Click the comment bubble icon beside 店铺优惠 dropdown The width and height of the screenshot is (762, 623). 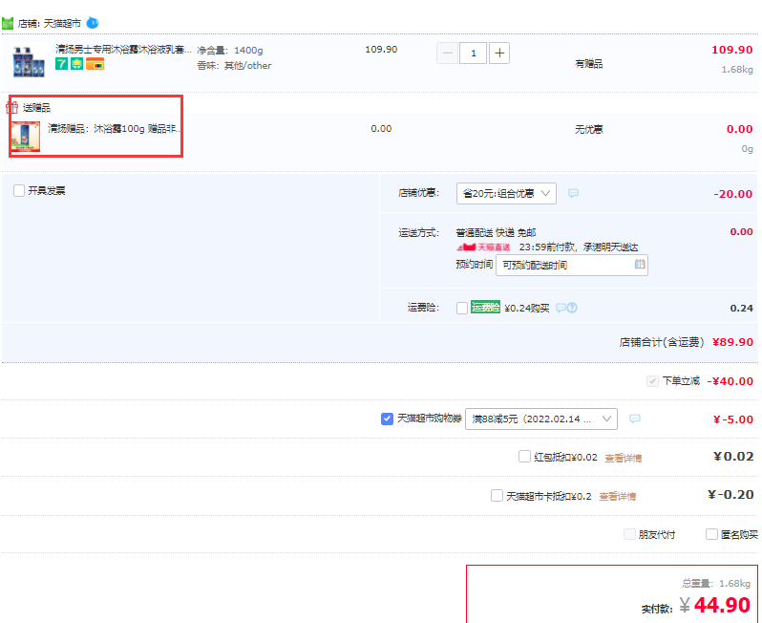(573, 193)
